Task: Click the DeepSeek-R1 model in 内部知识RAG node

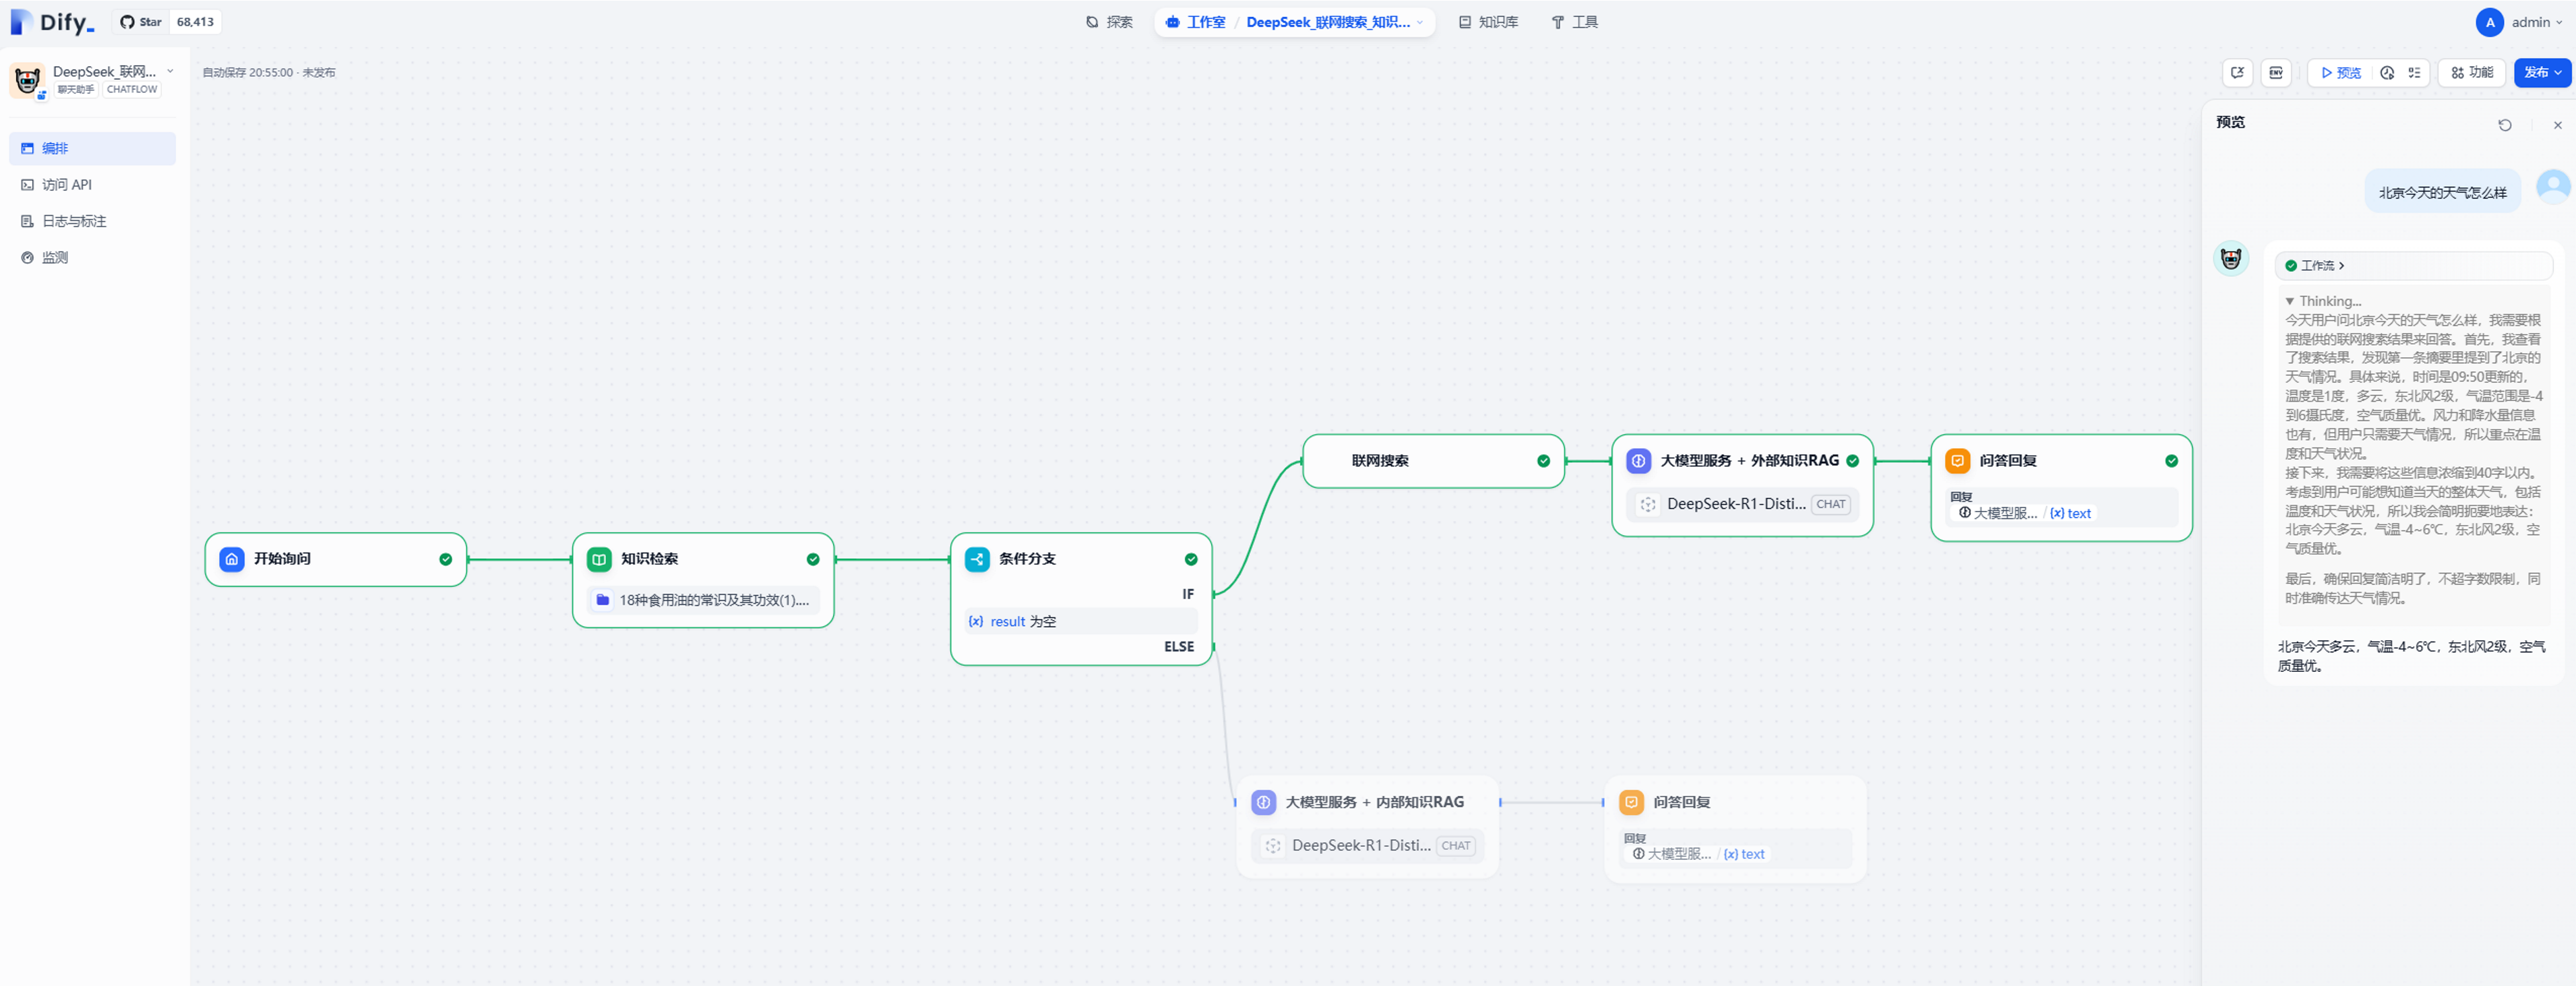Action: pyautogui.click(x=1368, y=846)
